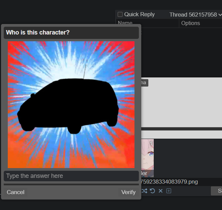Click the shuffle icon below the filename
This screenshot has height=210, width=222.
(144, 191)
